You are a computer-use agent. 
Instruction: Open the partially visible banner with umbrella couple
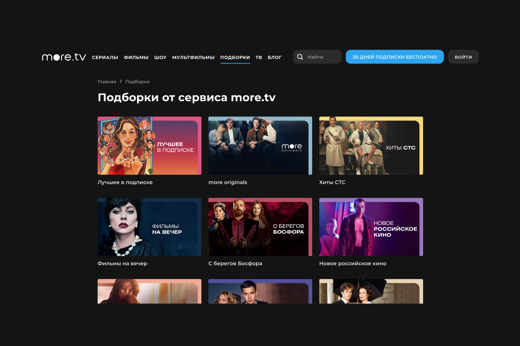tap(371, 291)
